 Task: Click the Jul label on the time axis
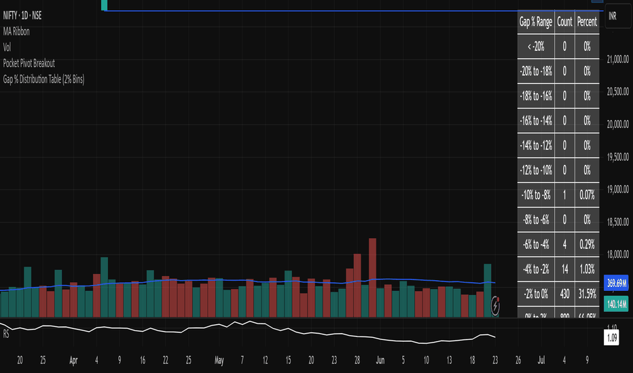[541, 360]
